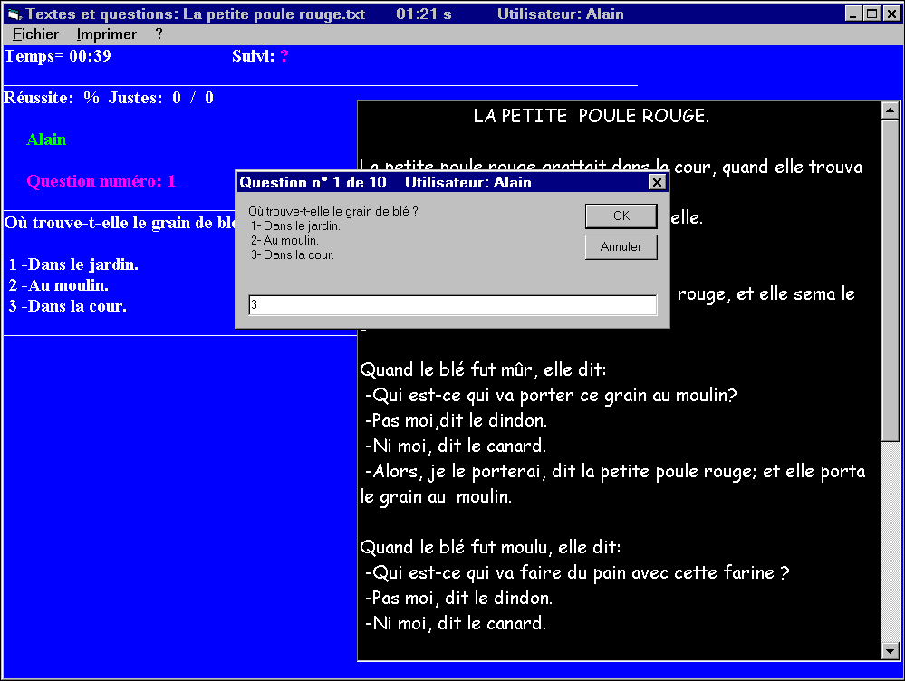Image resolution: width=905 pixels, height=681 pixels.
Task: Open the Imprimer menu
Action: point(107,34)
